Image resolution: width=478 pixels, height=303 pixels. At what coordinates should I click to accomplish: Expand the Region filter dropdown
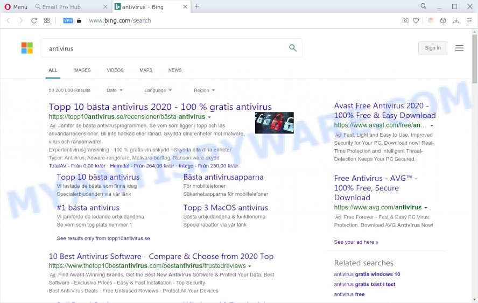pyautogui.click(x=204, y=90)
